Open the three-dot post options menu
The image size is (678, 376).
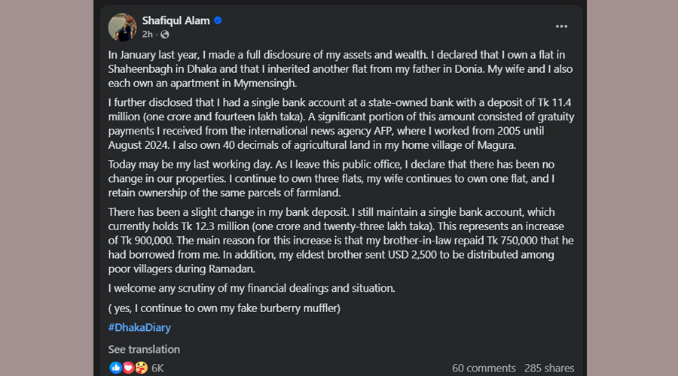(x=561, y=26)
